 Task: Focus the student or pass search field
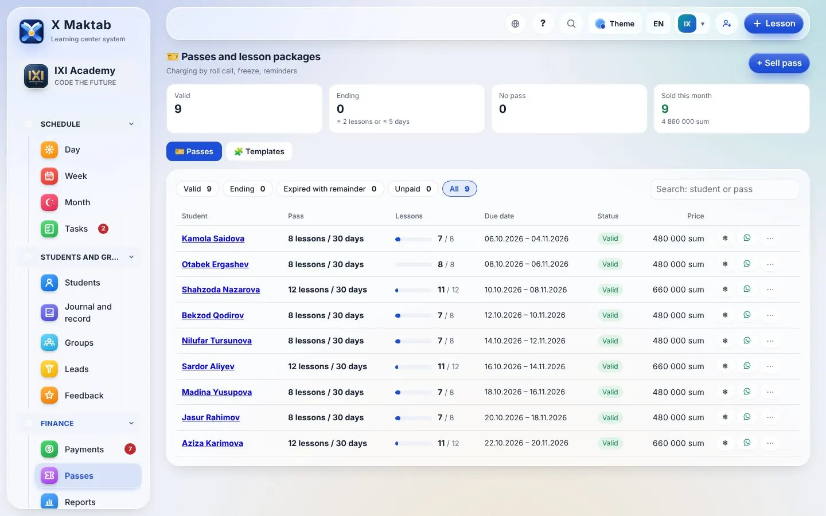[725, 189]
